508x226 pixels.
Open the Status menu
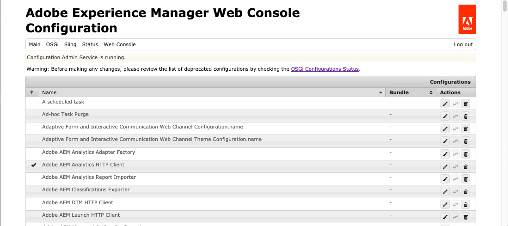click(x=90, y=44)
